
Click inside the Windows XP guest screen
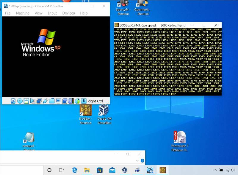[56, 57]
